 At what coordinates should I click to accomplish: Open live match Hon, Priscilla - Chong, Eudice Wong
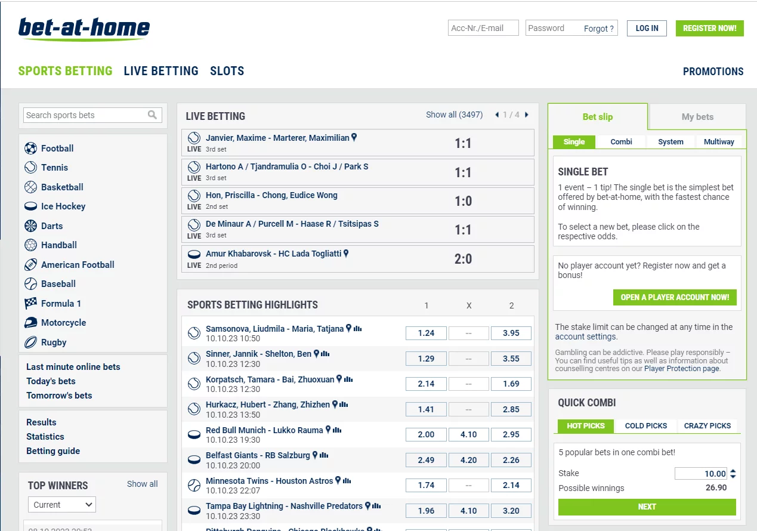click(358, 201)
